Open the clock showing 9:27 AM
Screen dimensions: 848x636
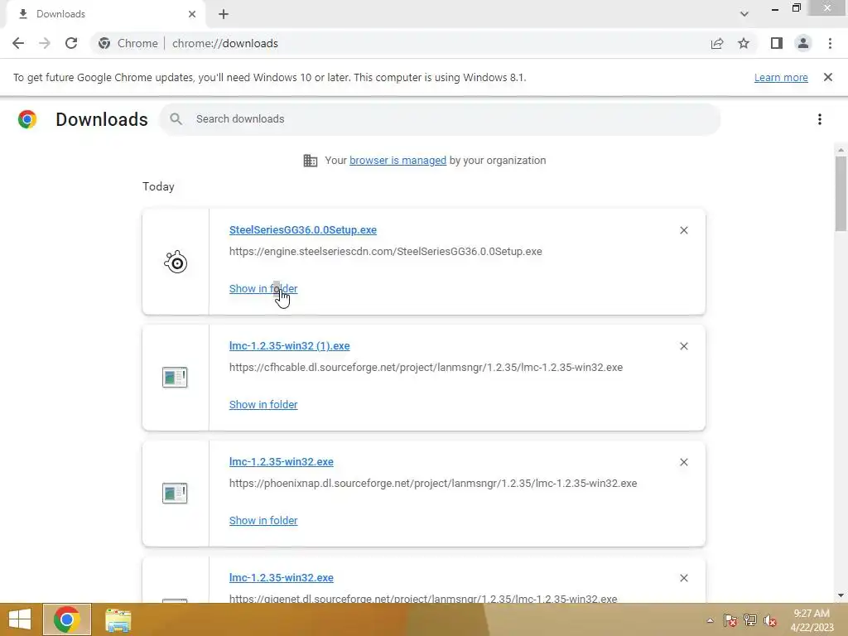[812, 620]
